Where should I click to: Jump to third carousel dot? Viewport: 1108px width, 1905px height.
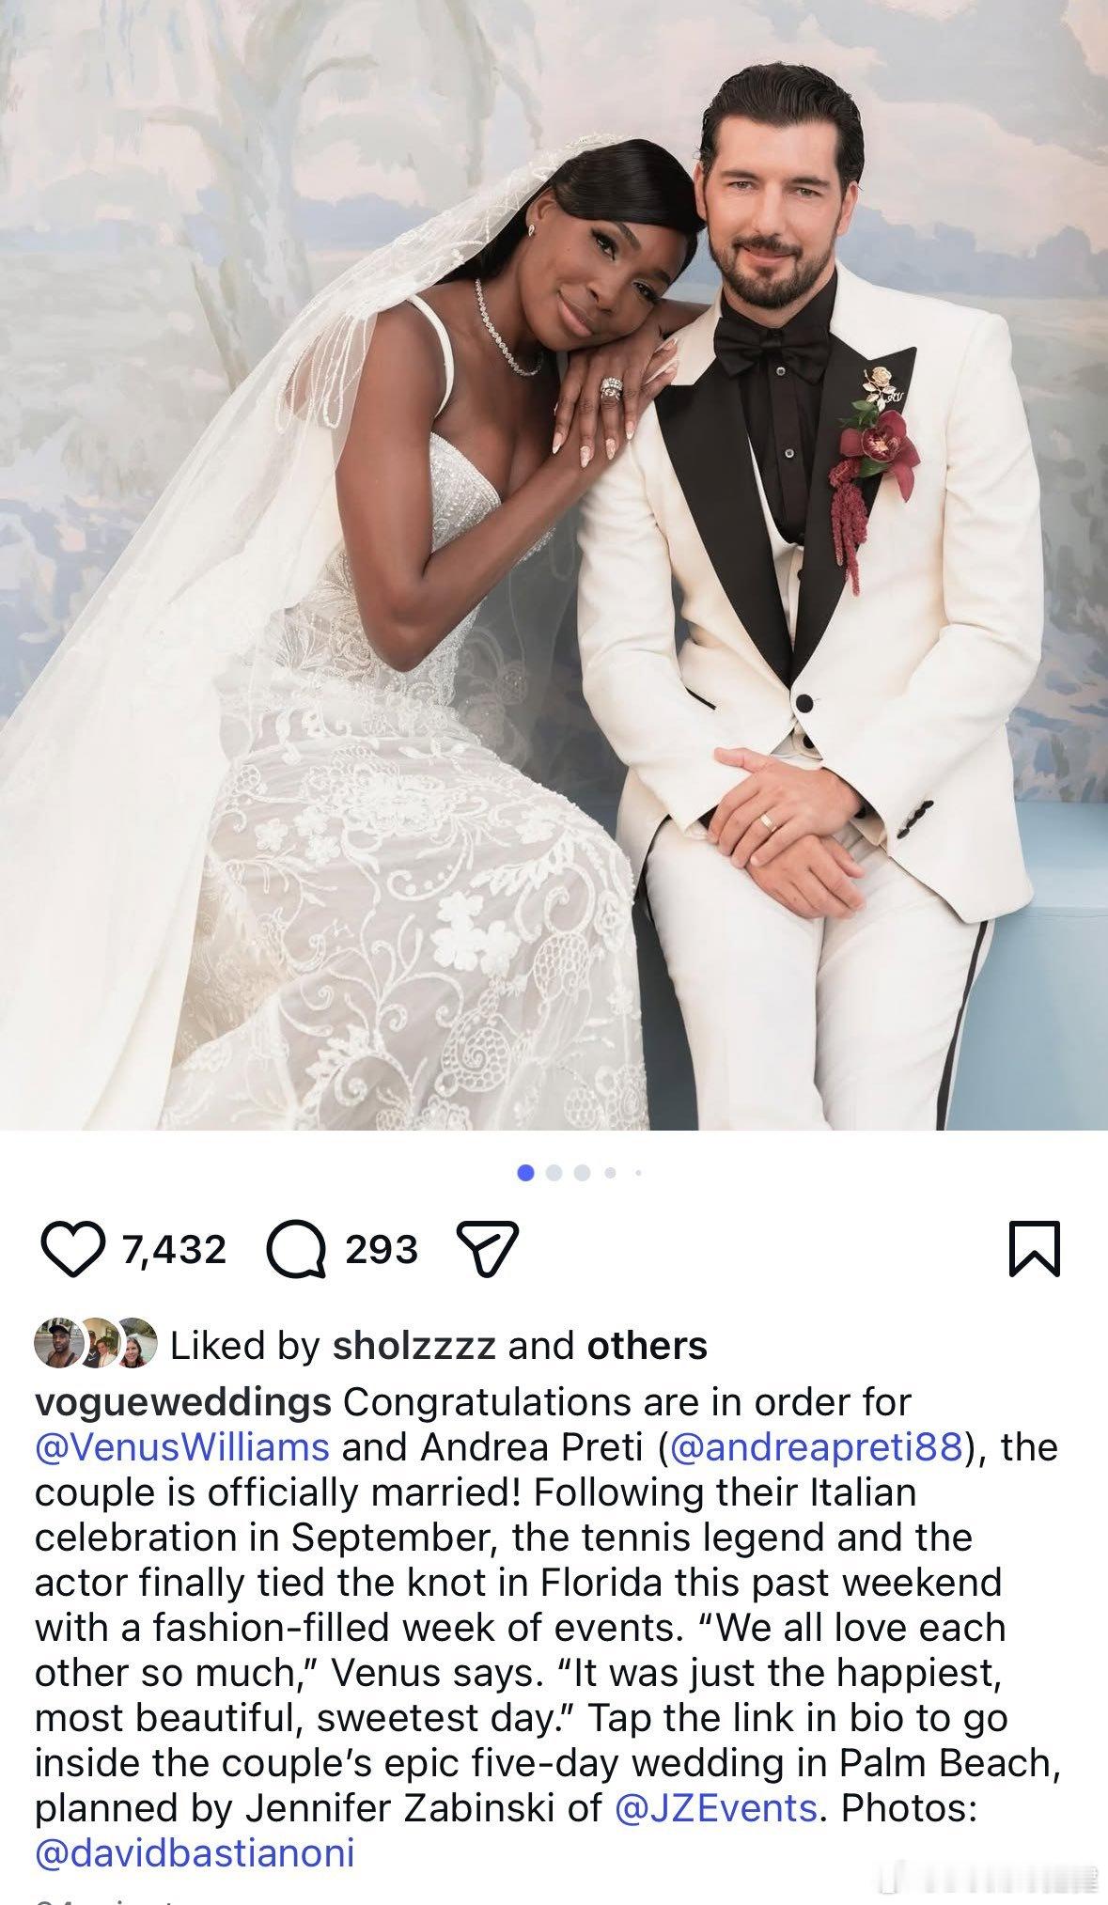point(582,1172)
